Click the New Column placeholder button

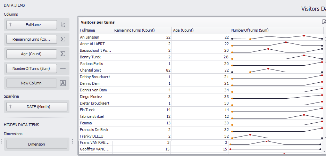[x=32, y=83]
